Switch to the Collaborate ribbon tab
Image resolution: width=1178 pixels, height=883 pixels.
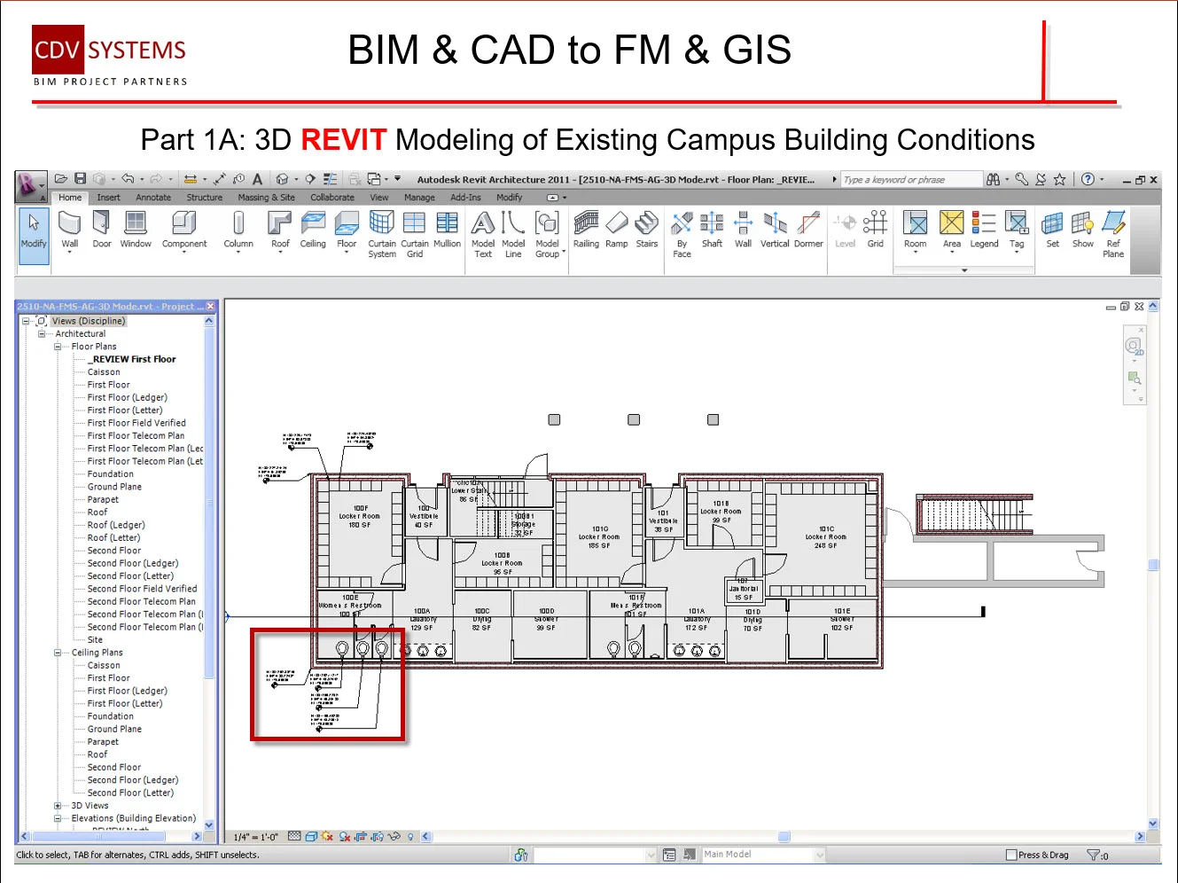point(332,198)
